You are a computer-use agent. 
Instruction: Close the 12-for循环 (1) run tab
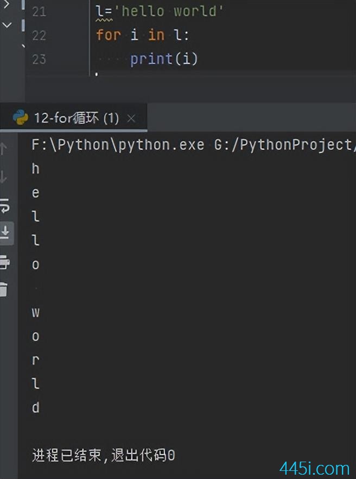pos(131,118)
